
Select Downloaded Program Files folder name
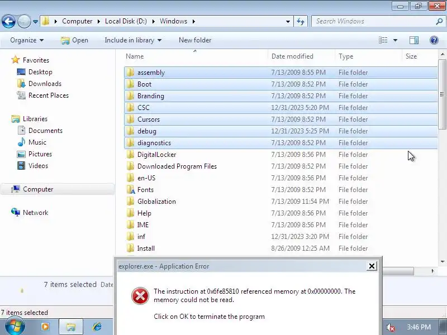pos(177,166)
